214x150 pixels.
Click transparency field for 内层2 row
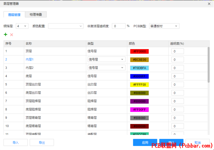(178, 68)
